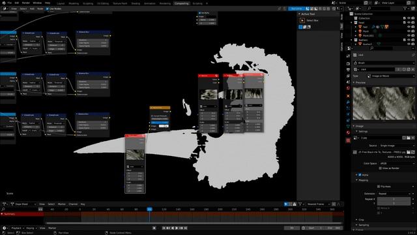
Task: Open the Playback popover
Action: click(18, 228)
